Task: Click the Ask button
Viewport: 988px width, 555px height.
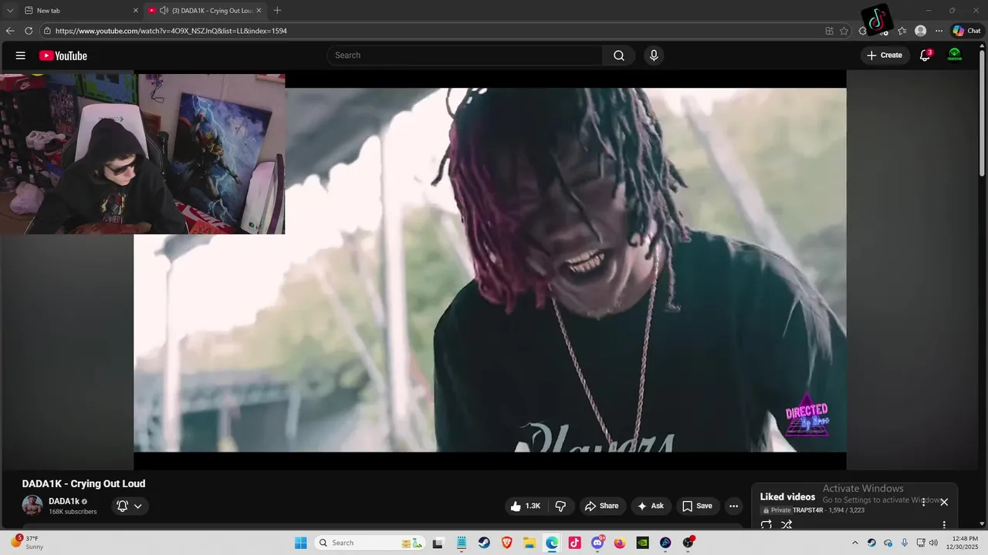Action: pos(651,506)
